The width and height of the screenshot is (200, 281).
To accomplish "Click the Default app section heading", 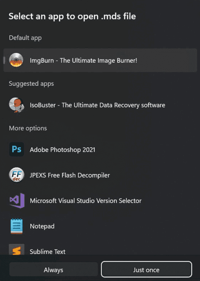I will 25,38.
